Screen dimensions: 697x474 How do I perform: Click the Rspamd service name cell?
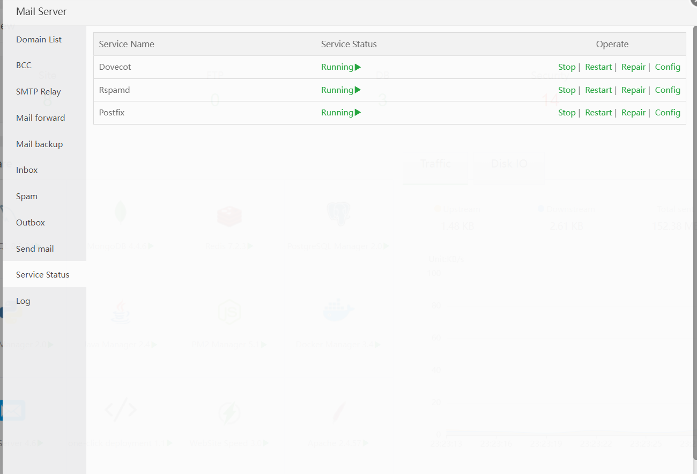point(205,90)
